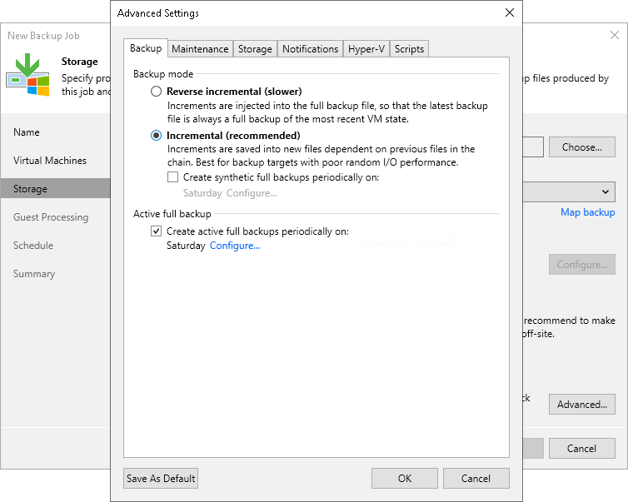Screen dimensions: 628x502
Task: Select Incremental (recommended) backup mode
Action: click(x=156, y=136)
